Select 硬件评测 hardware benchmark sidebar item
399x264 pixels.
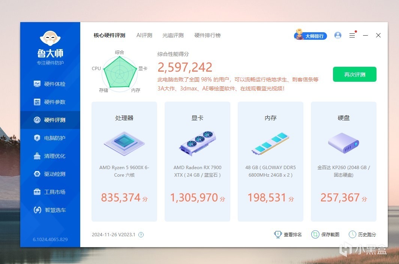50,120
